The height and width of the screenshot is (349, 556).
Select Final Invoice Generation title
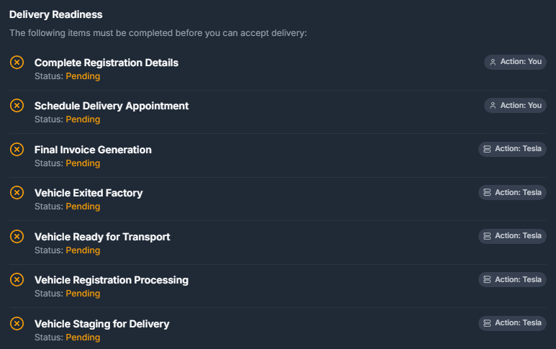93,150
